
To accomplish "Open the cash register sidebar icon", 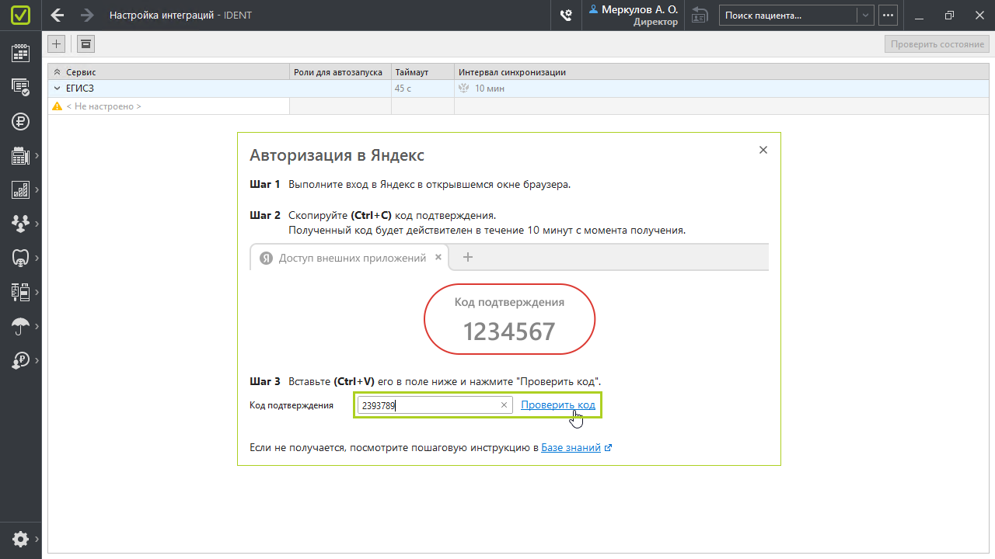I will tap(20, 155).
